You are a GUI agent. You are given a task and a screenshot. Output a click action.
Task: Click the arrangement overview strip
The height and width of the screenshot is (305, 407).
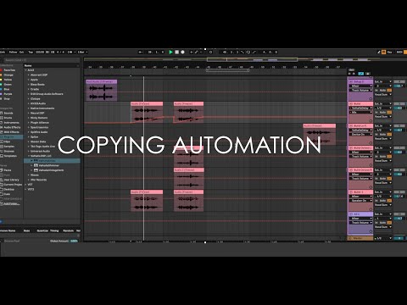(x=231, y=59)
